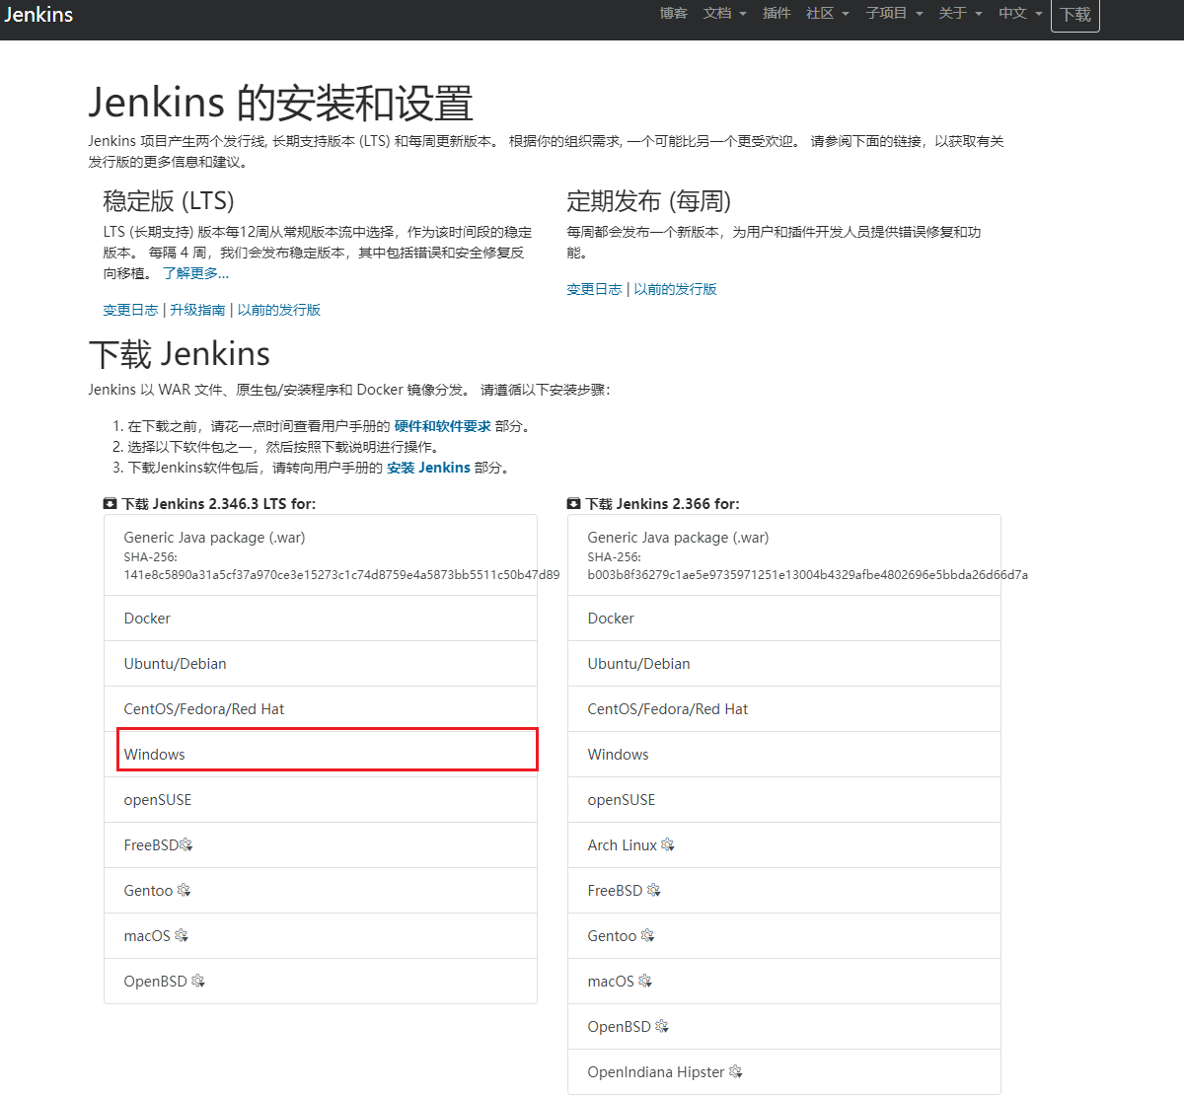This screenshot has width=1184, height=1096.
Task: Download Generic Java package (.war) for Jenkins 2.366
Action: coord(784,555)
